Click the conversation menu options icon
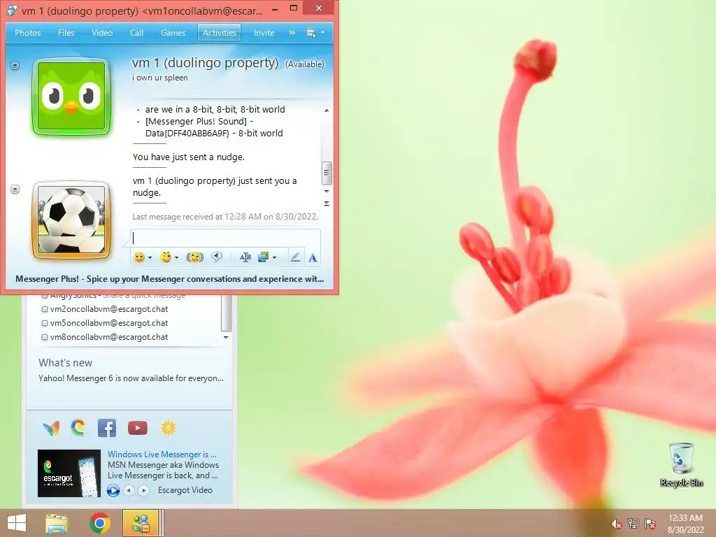Screen dimensions: 716x537 point(311,33)
